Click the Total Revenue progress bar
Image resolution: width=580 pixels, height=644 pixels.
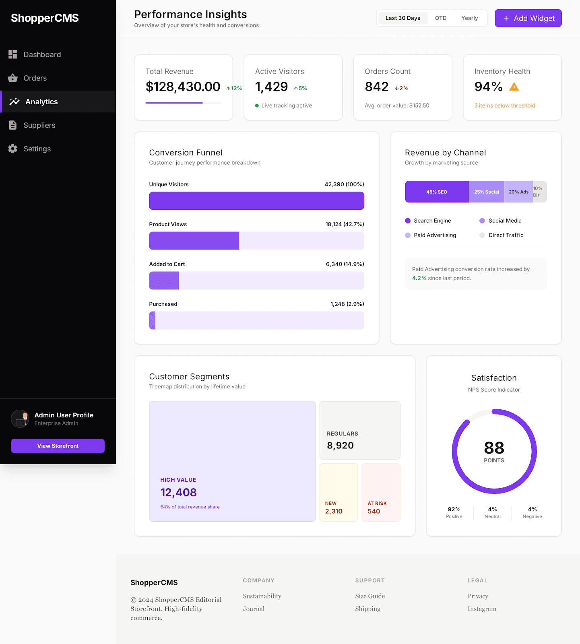184,103
